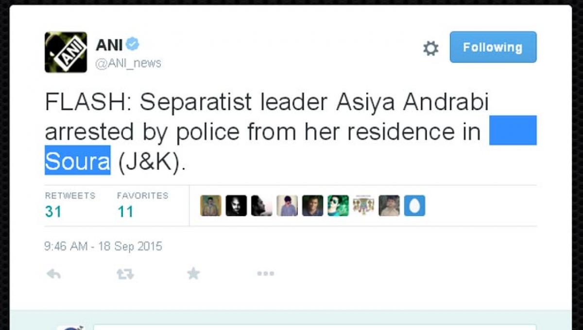The width and height of the screenshot is (583, 330).
Task: Click the dark second retweeter avatar
Action: 236,205
